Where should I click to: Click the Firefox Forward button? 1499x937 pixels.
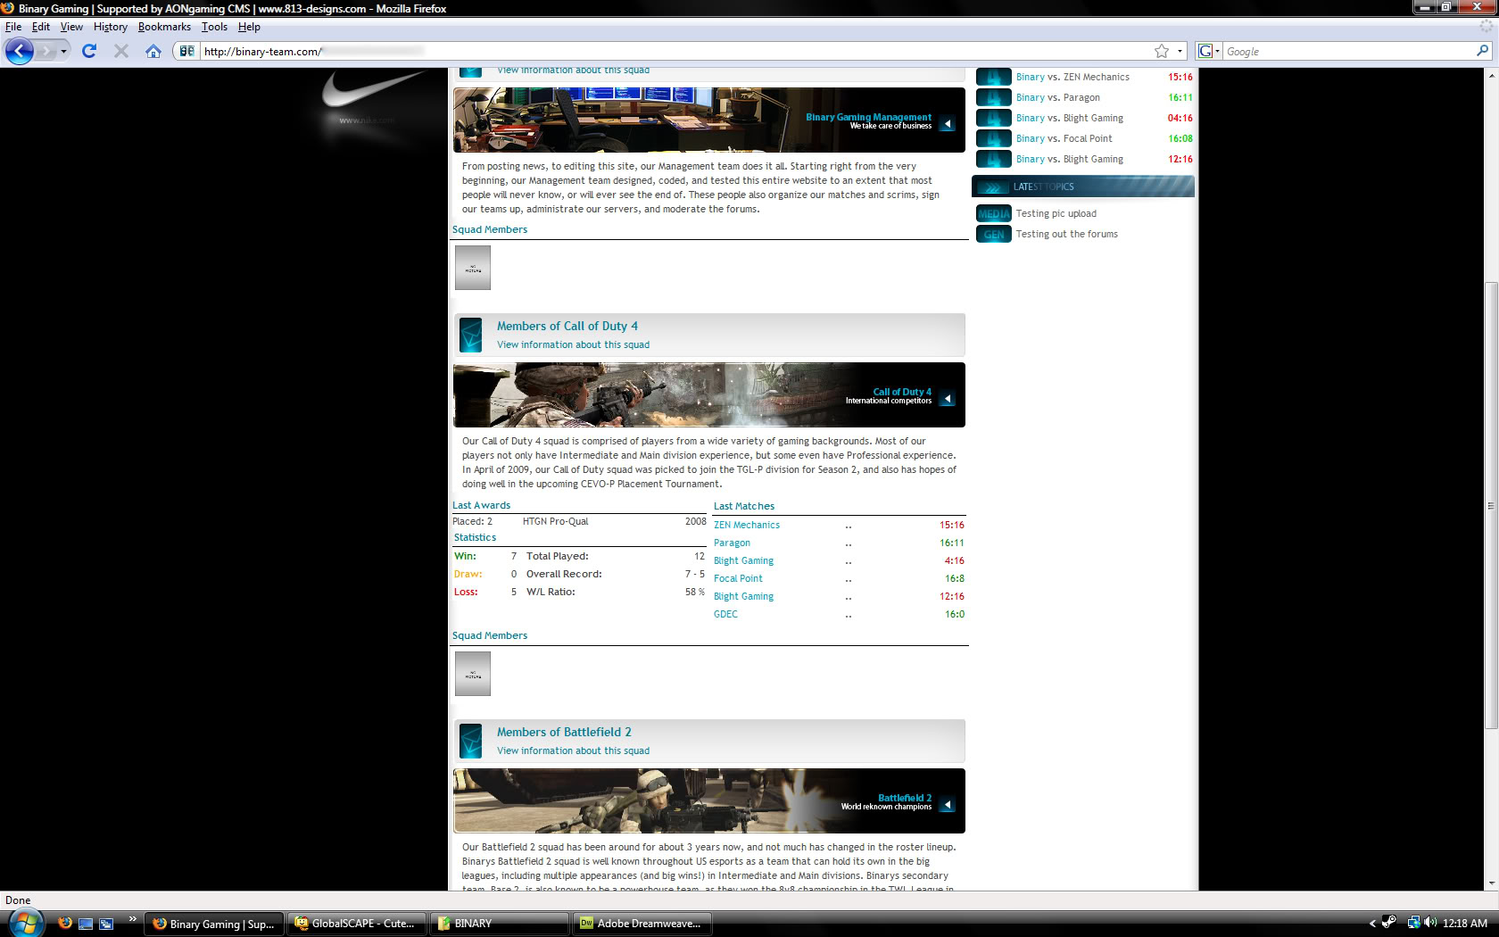pyautogui.click(x=46, y=51)
